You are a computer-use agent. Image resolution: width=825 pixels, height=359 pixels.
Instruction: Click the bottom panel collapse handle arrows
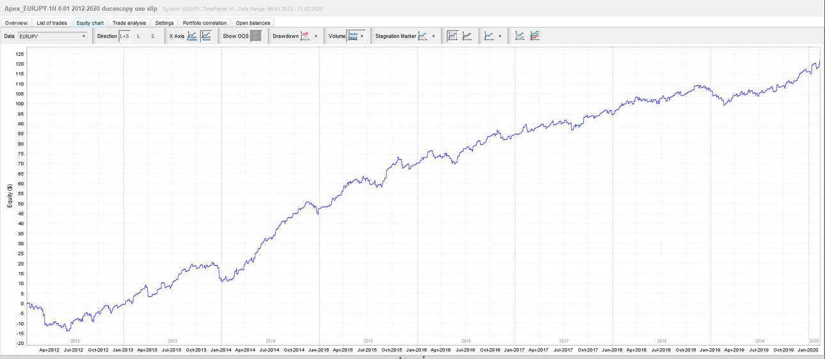tap(412, 357)
